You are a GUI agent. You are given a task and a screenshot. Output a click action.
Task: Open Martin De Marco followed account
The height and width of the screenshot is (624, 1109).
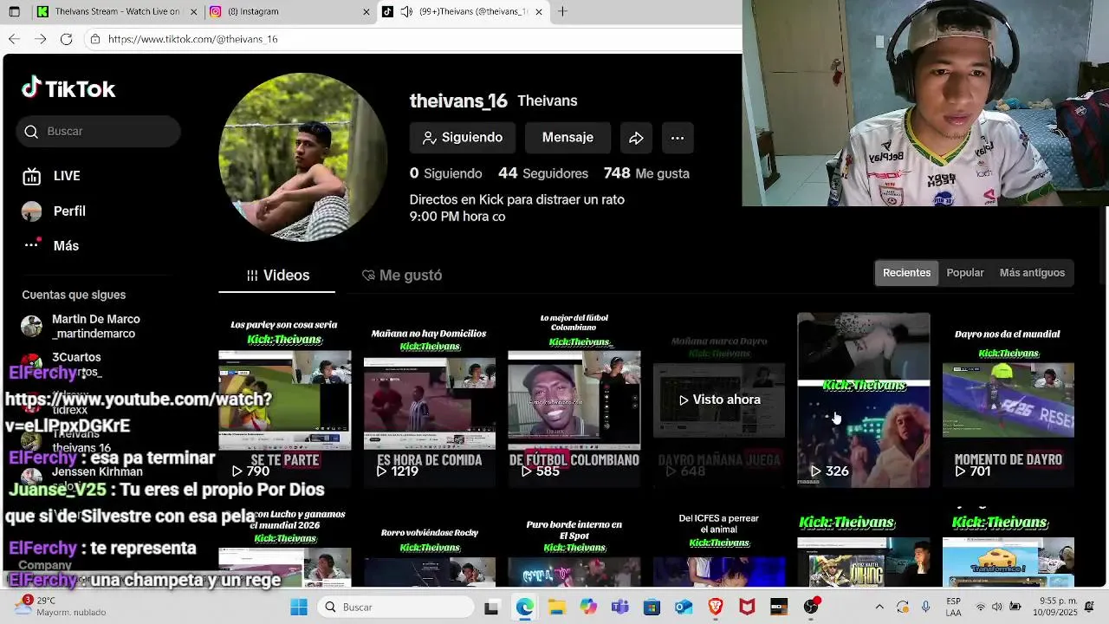[x=81, y=326]
